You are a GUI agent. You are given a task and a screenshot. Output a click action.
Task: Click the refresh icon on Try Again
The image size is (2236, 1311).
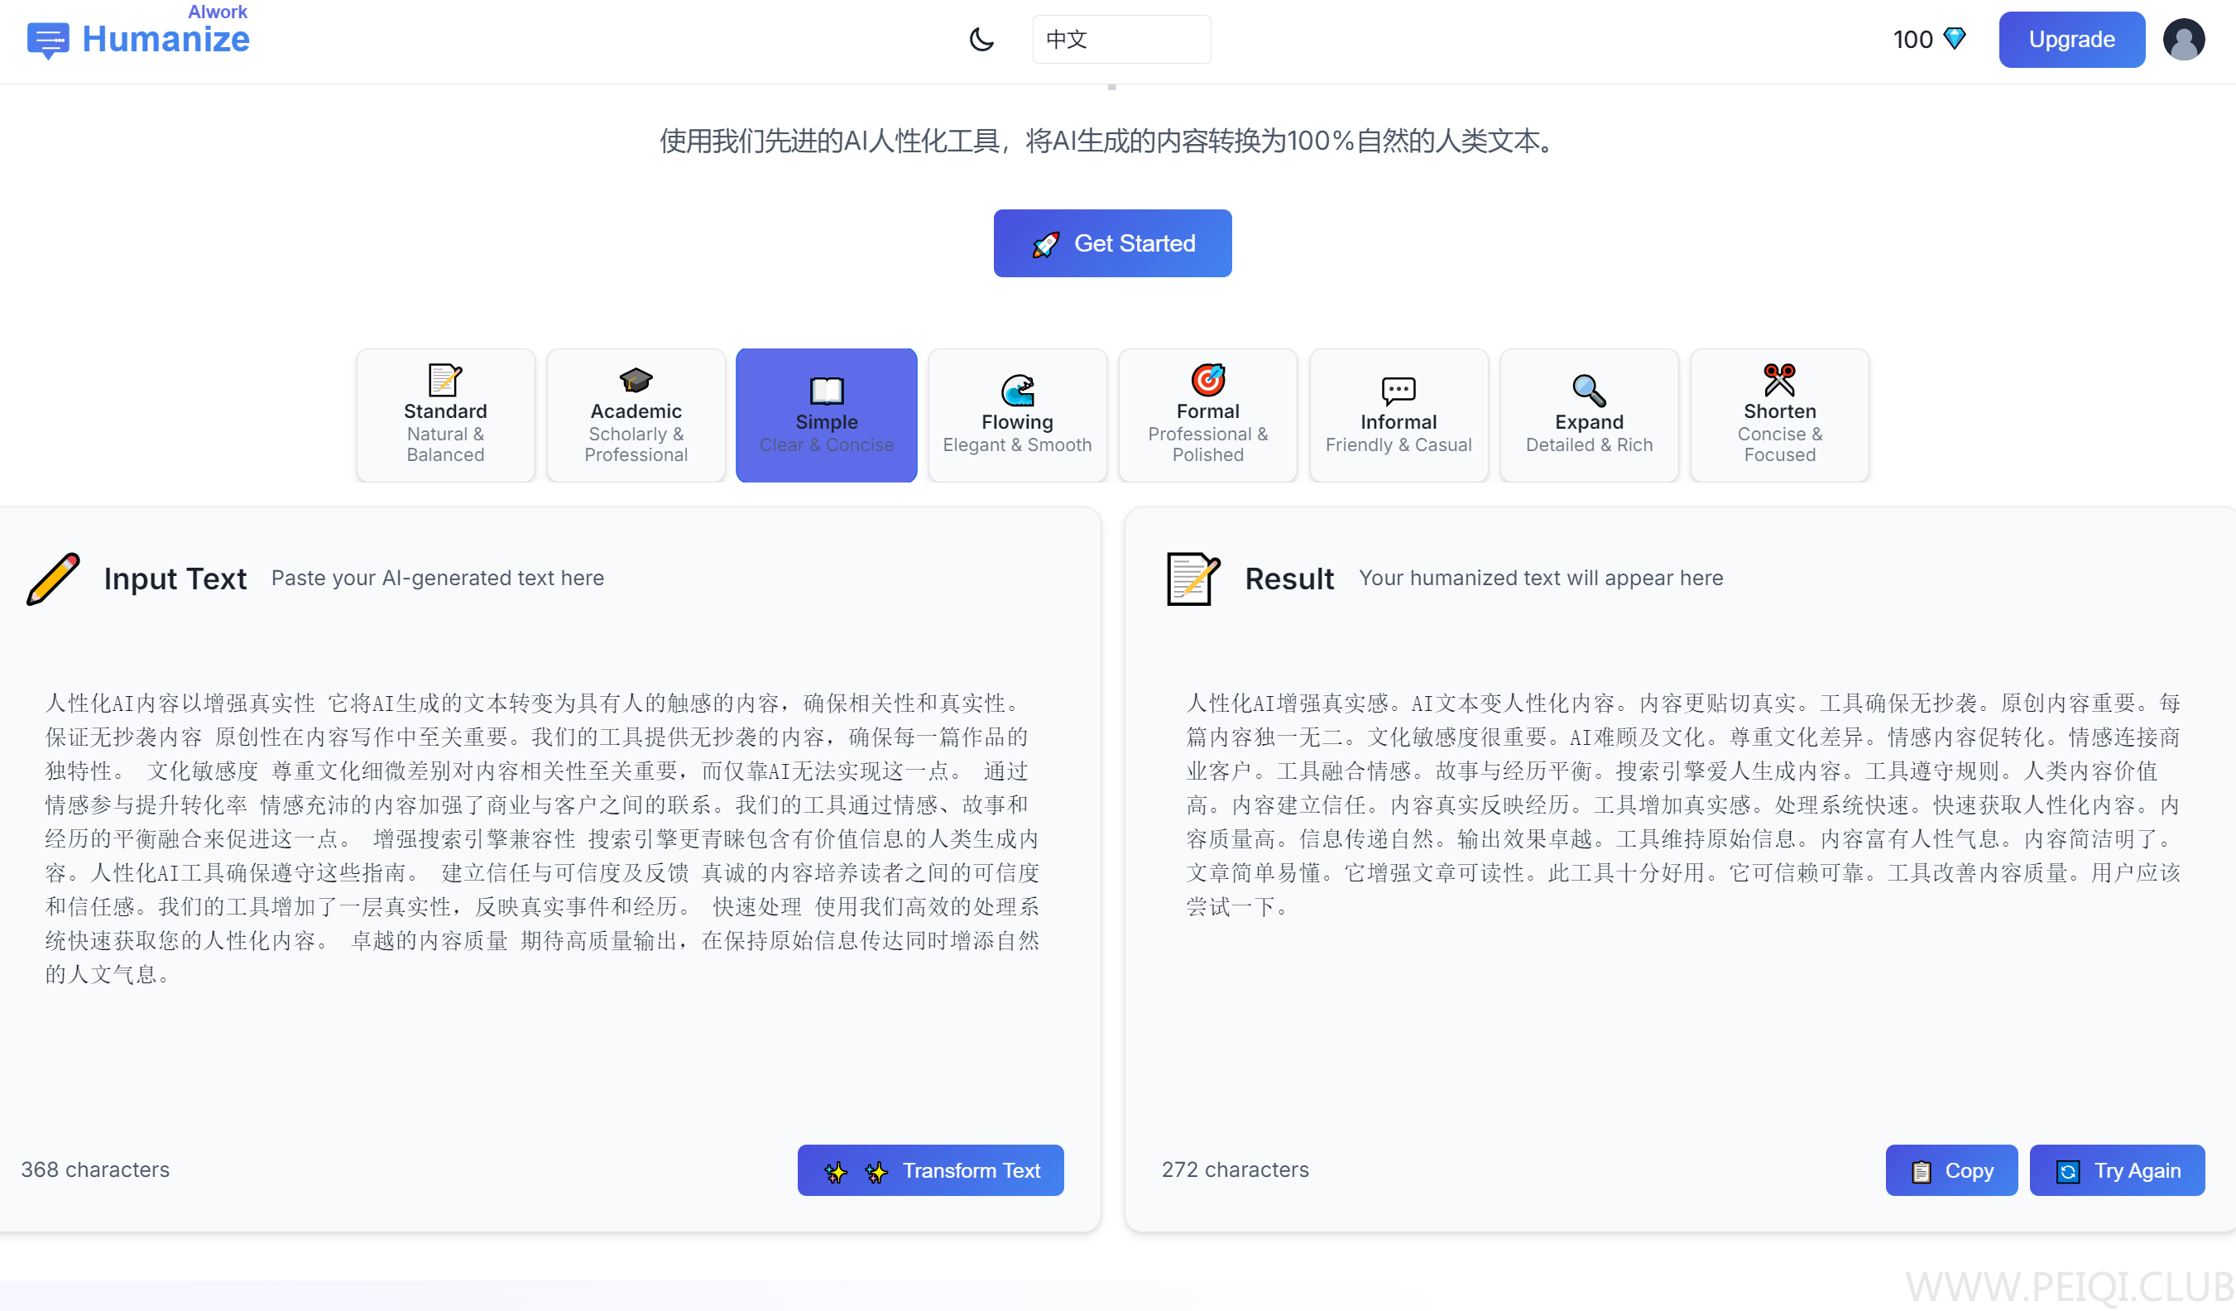[2067, 1173]
